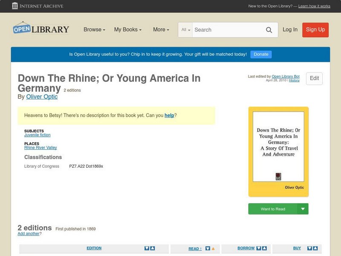Screen dimensions: 341x256
Task: Click the Donate button
Action: click(x=260, y=54)
